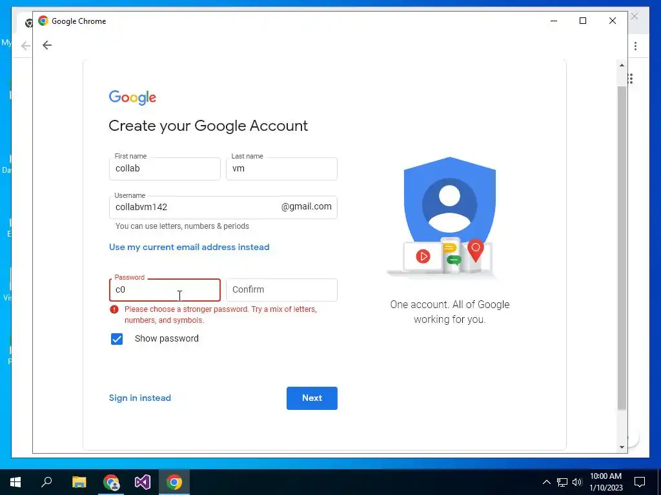Click the Confirm password field
Screen dimensions: 661x495
point(281,290)
